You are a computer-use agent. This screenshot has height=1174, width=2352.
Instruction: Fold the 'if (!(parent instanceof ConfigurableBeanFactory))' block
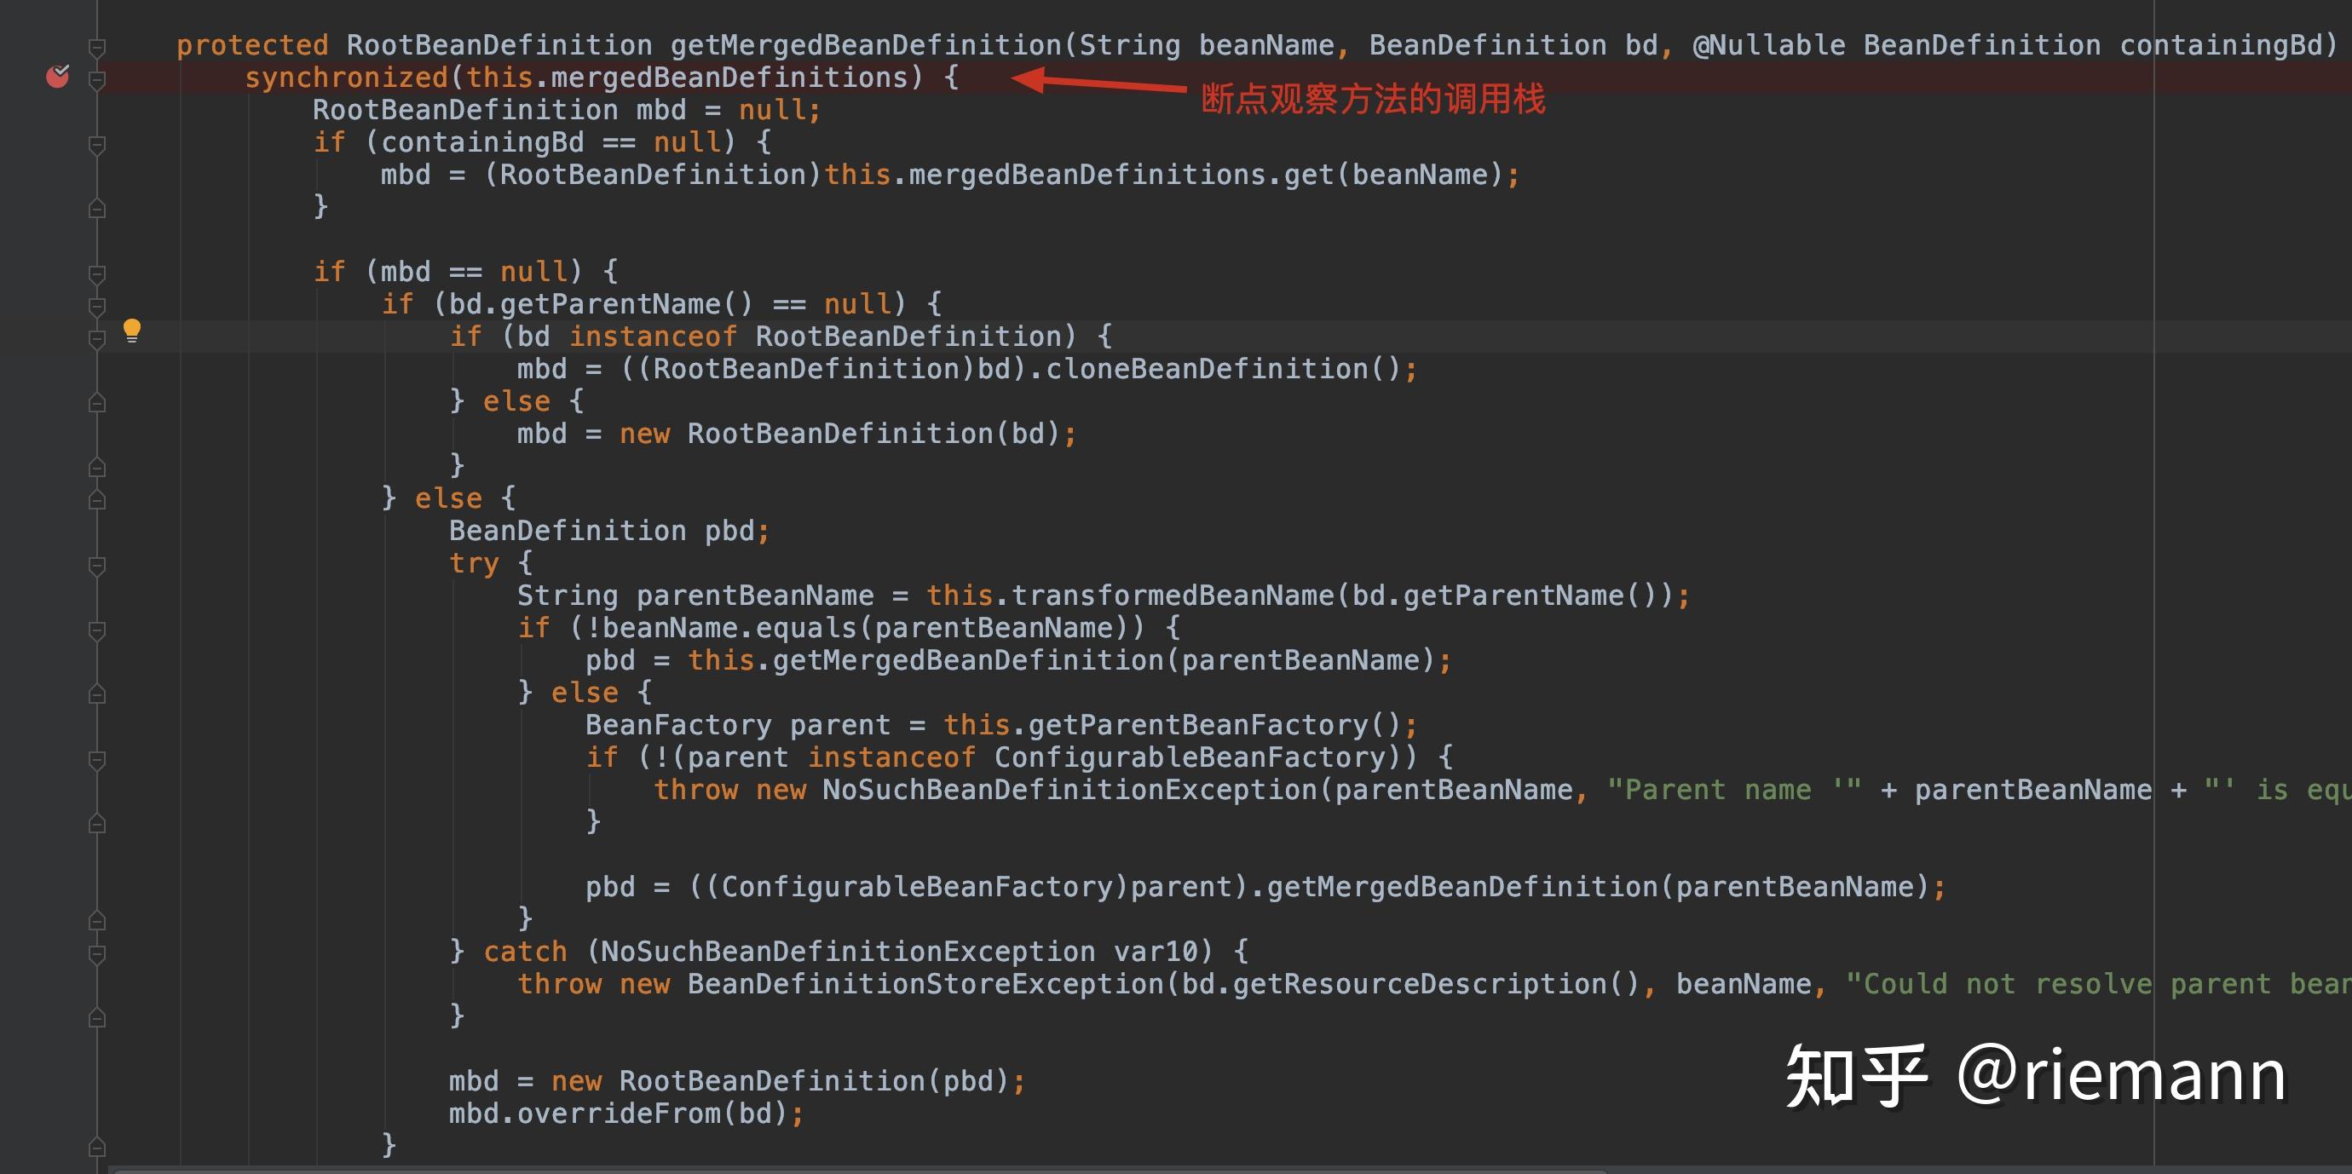tap(97, 760)
